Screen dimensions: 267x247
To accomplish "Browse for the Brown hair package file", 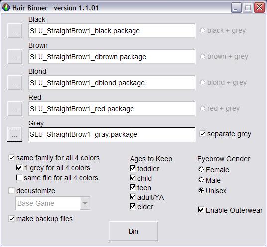I will click(15, 57).
